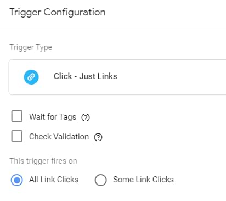Click the 'Wait for Tags' label text
The image size is (226, 201).
coord(53,117)
